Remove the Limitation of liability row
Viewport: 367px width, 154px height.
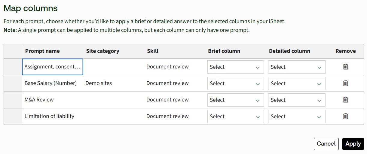(x=345, y=116)
